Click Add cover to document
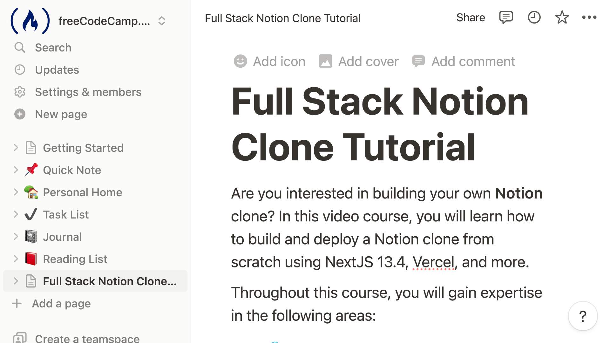The image size is (610, 343). tap(358, 61)
